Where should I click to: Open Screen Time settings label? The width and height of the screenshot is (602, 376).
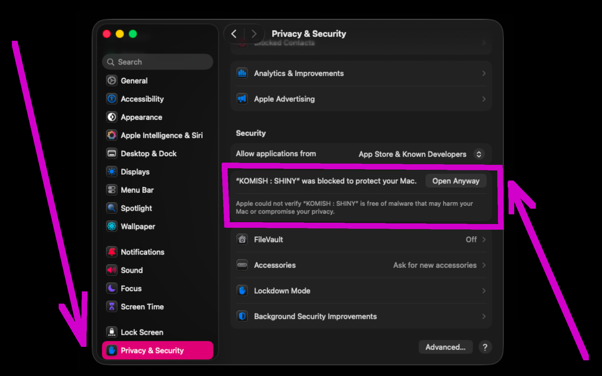(x=142, y=307)
